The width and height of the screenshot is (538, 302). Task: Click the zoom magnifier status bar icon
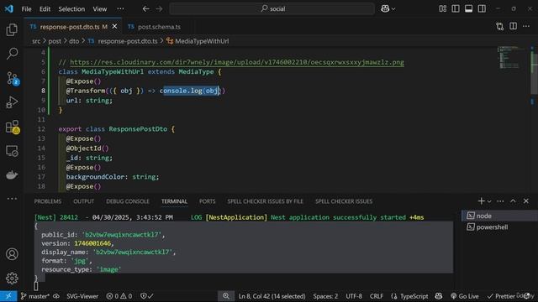click(226, 296)
